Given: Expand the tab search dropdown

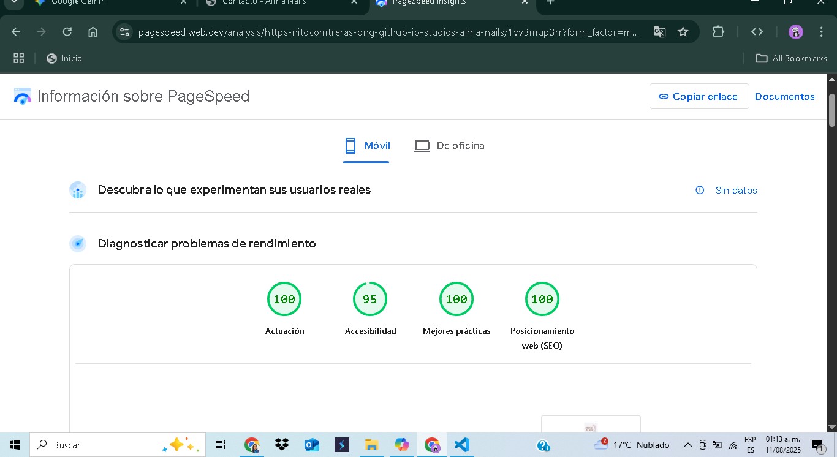Looking at the screenshot, I should 13,2.
